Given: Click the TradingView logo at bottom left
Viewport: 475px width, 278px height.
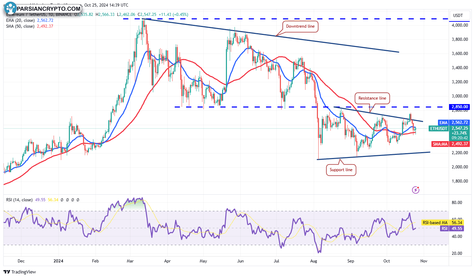Looking at the screenshot, I should point(20,272).
